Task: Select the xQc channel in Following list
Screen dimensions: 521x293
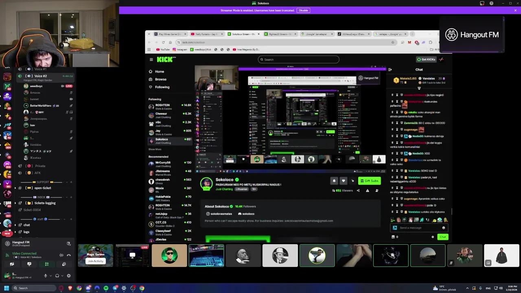Action: [170, 124]
